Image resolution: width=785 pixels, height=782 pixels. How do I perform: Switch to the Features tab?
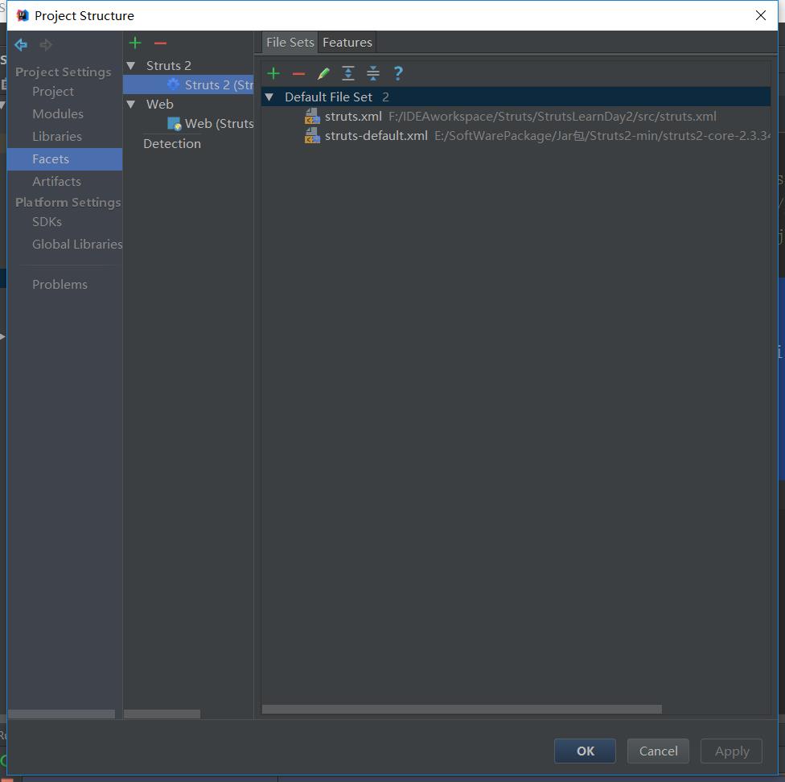[x=347, y=42]
